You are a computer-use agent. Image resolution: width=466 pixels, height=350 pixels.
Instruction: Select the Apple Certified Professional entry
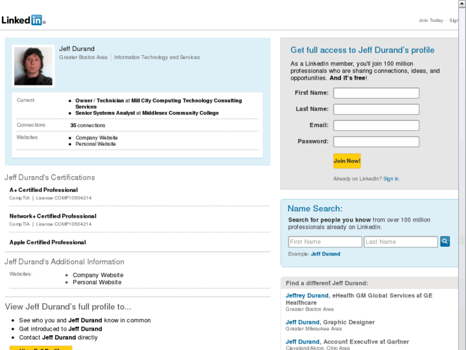(x=47, y=242)
